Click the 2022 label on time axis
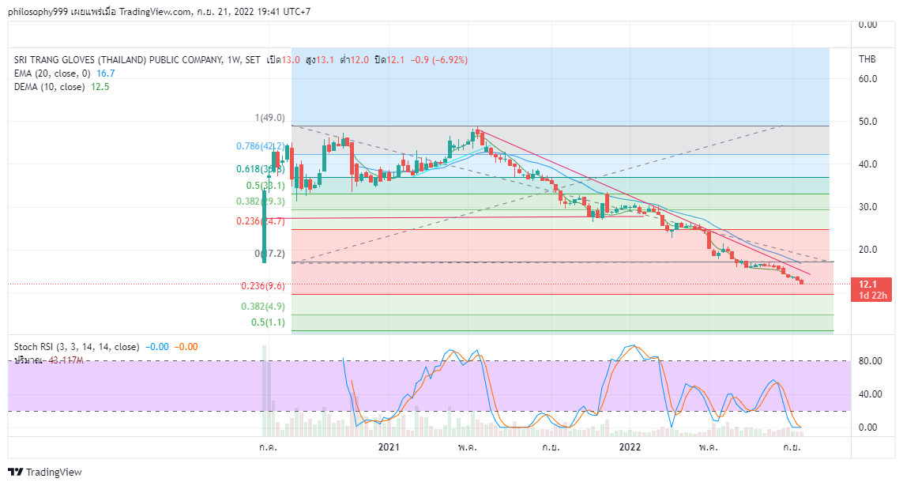Screen dimensions: 903x486 click(x=630, y=446)
